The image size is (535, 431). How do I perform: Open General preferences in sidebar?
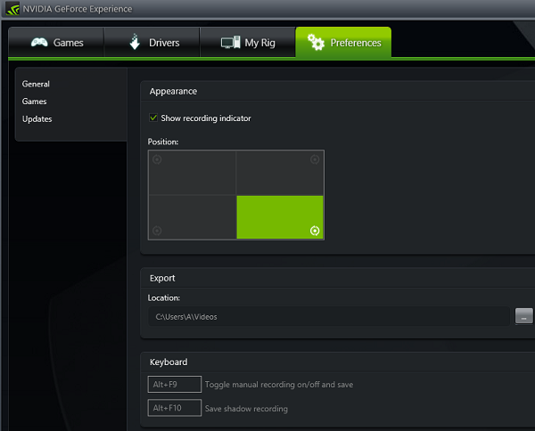coord(36,84)
